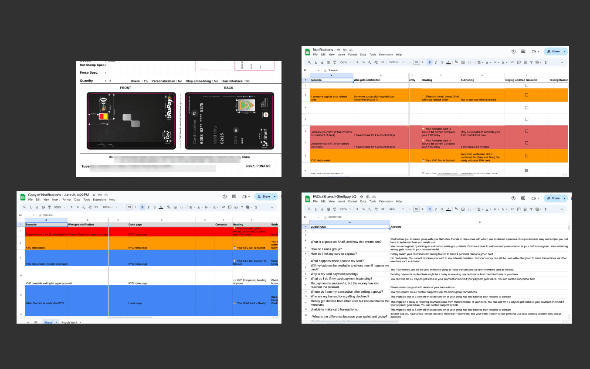Screen dimensions: 590x369
Task: Click Share button in Copy of Notifications
Action: pos(262,196)
